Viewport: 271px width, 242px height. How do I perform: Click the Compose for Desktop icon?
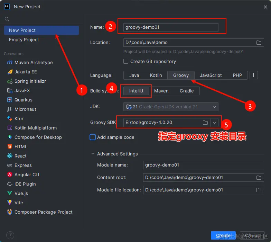(10, 137)
